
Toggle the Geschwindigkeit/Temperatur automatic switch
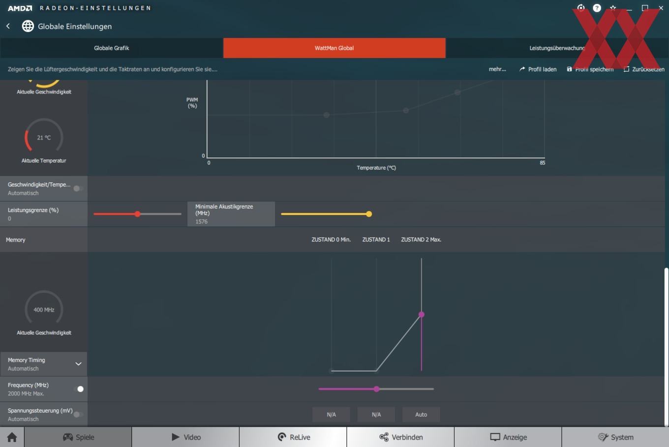[x=78, y=188]
